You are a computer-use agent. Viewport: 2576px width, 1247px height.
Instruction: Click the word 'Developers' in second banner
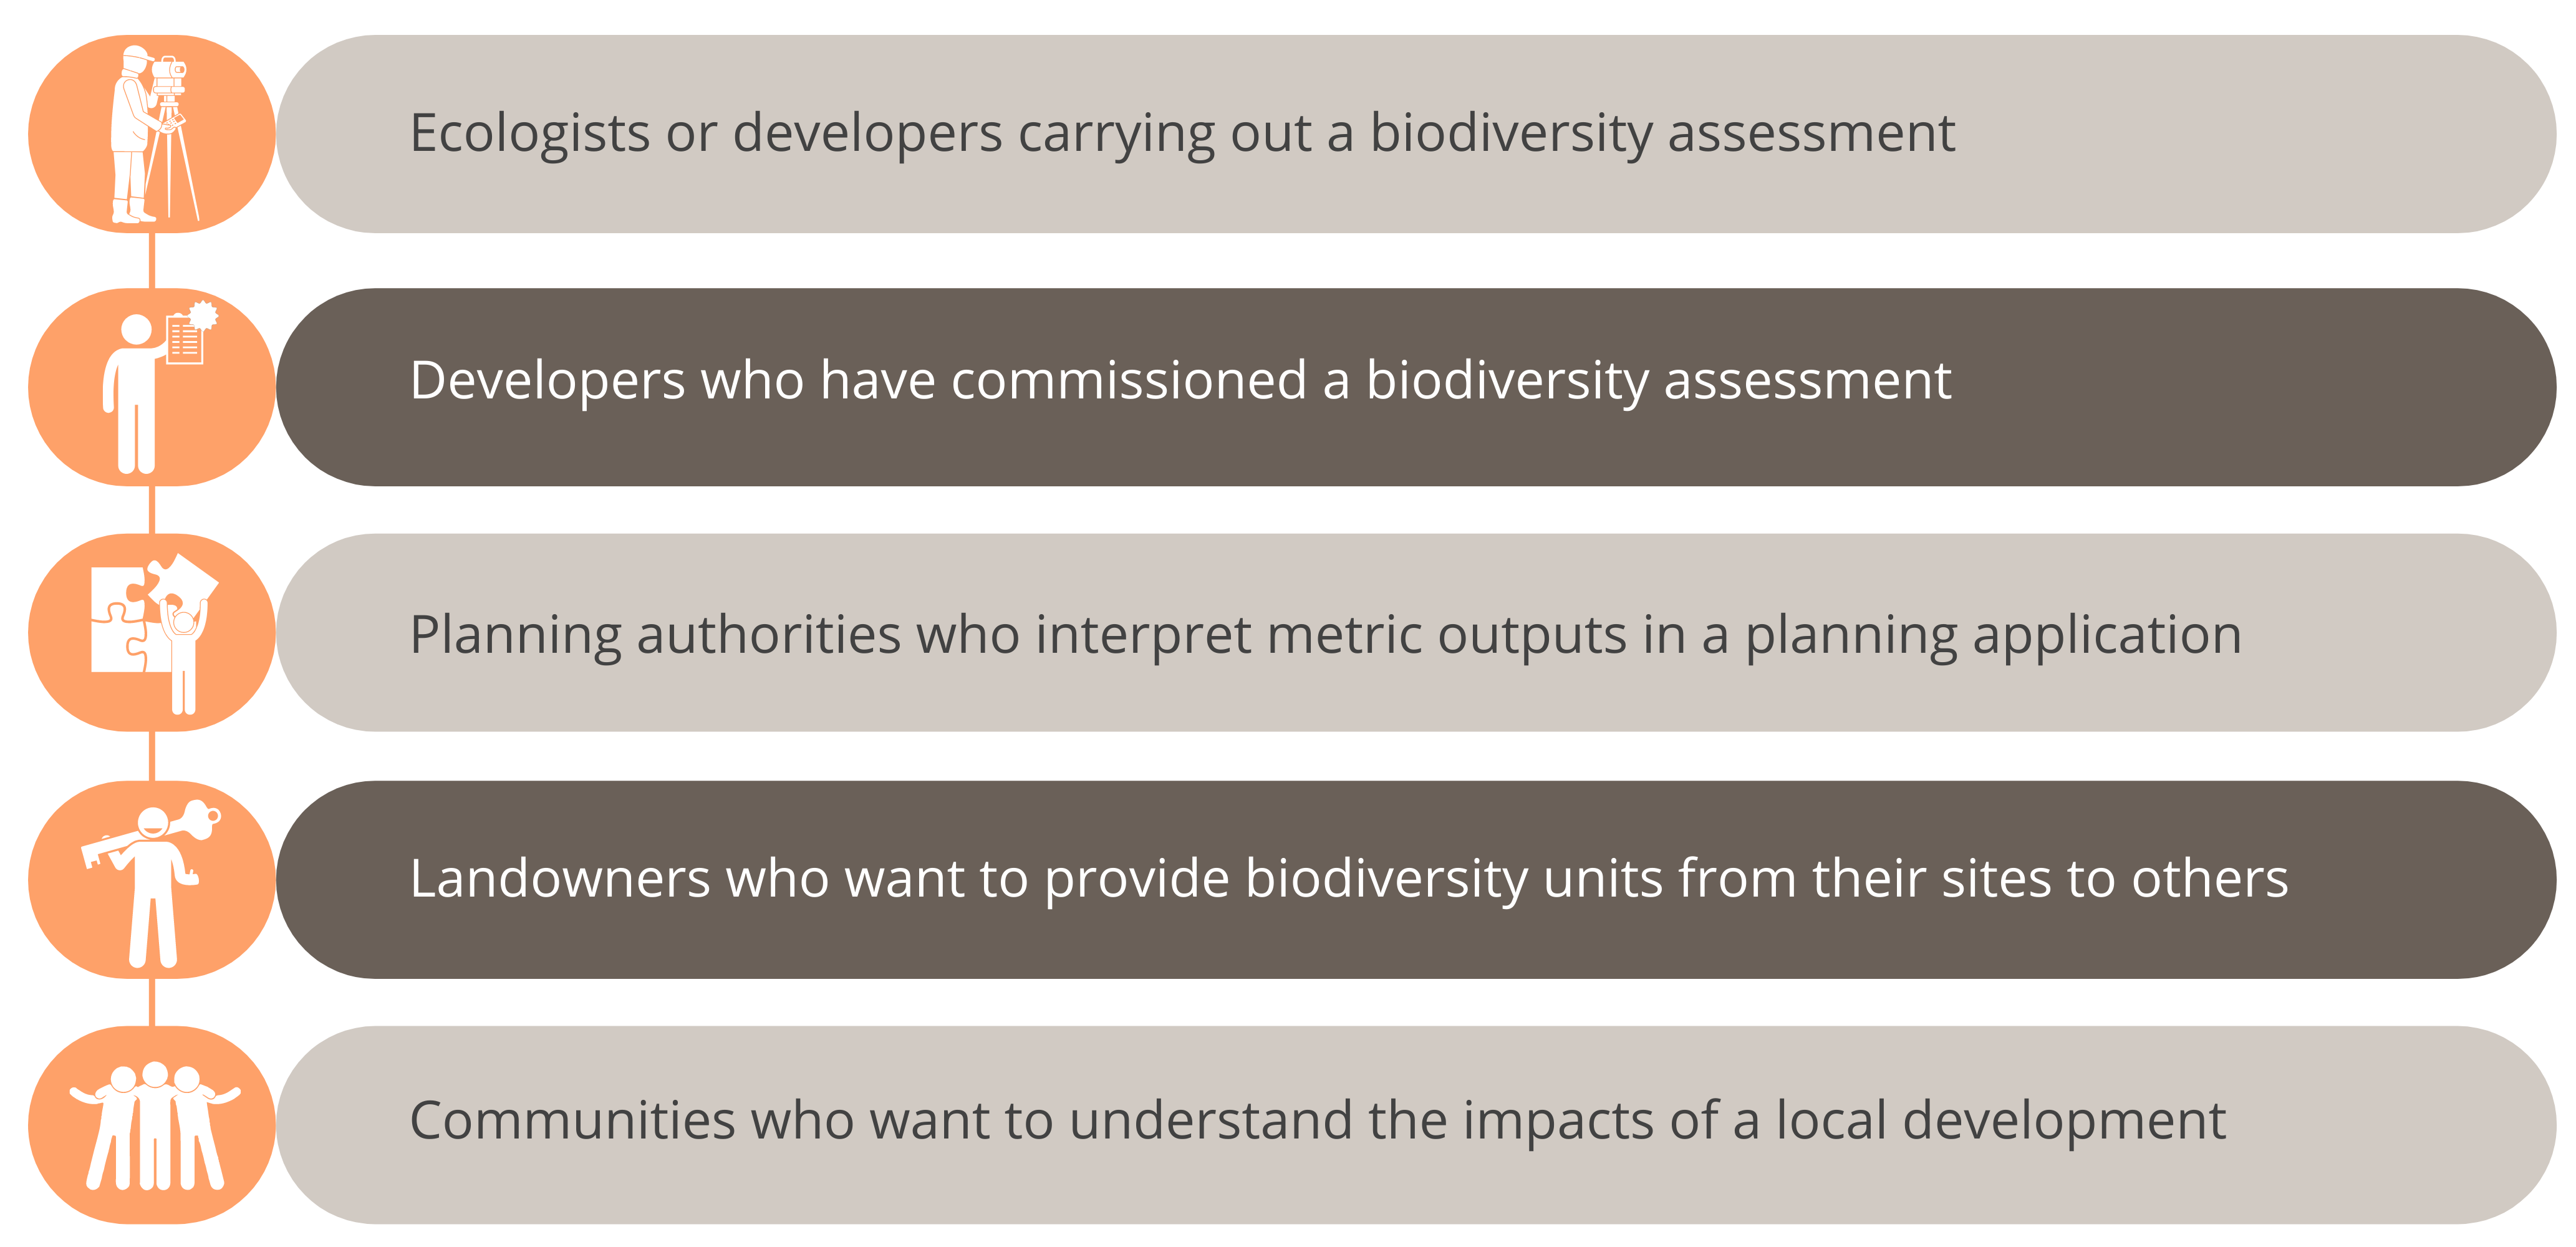click(x=547, y=382)
